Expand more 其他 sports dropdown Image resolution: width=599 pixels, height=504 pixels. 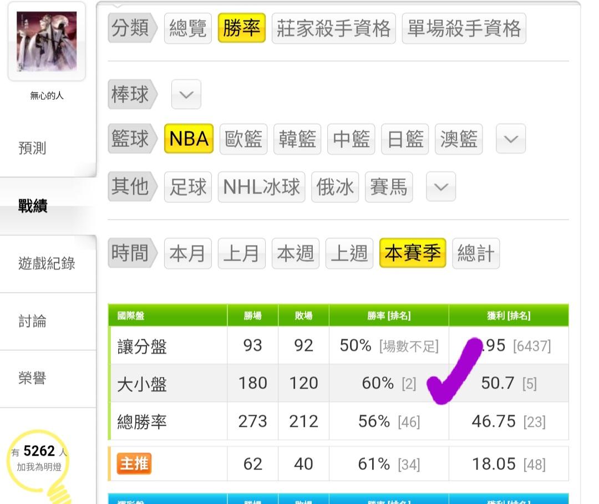tap(440, 187)
